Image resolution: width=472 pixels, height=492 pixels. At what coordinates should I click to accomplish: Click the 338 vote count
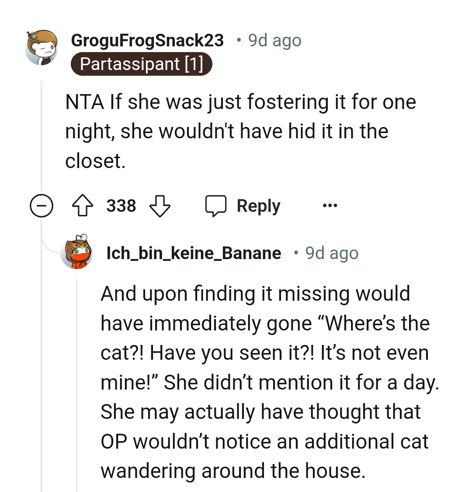[121, 206]
